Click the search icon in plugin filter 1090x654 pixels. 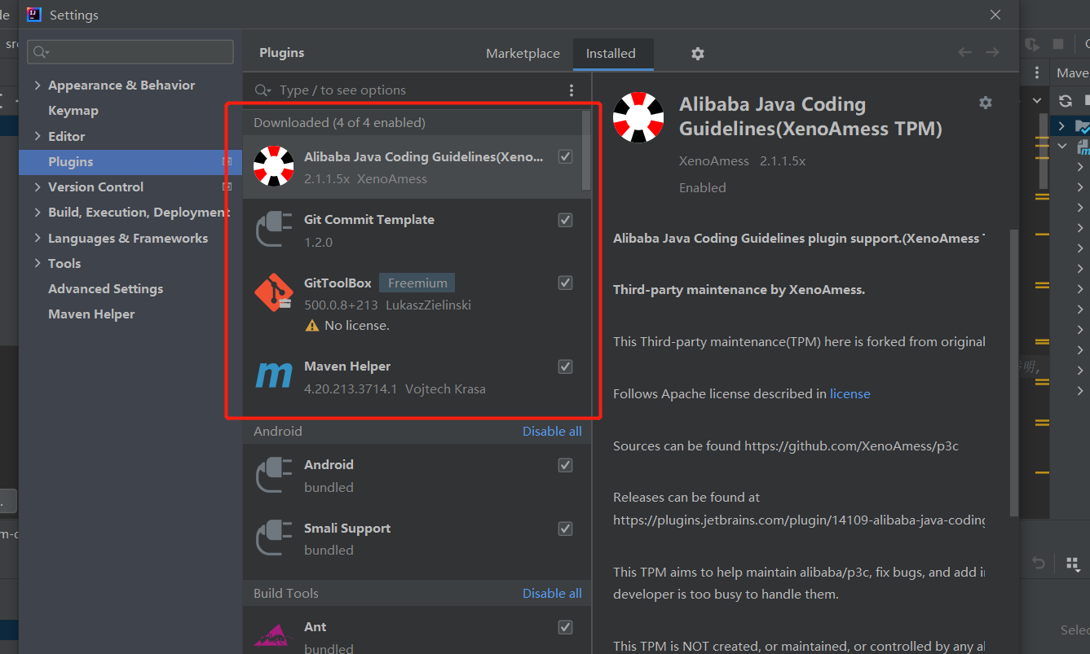(263, 90)
